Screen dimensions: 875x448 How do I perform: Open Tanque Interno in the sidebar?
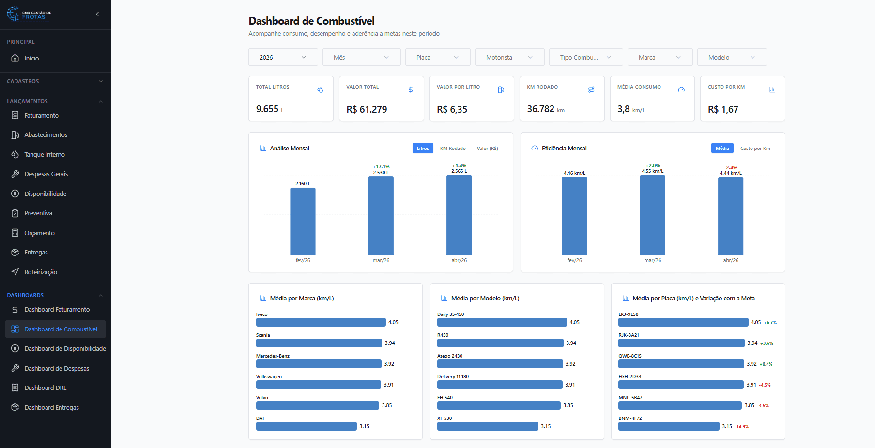pyautogui.click(x=55, y=154)
